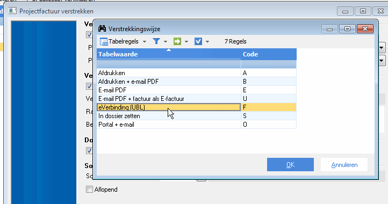Click the Tabelregels table icon
This screenshot has width=388, height=204.
[104, 41]
